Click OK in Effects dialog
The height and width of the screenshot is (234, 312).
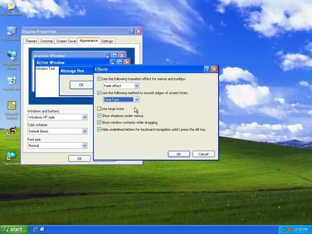(x=179, y=154)
